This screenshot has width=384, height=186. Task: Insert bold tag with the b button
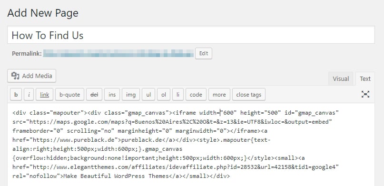16,95
